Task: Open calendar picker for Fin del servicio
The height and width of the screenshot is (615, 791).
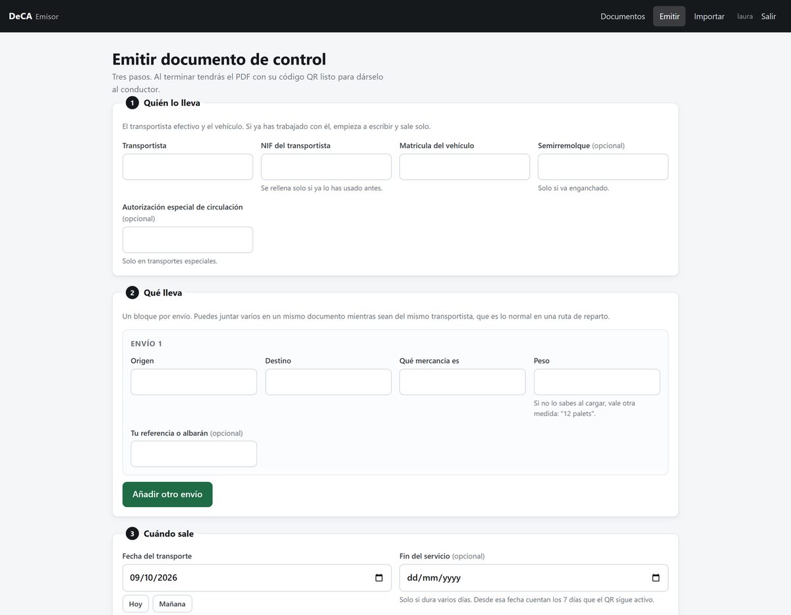Action: (x=656, y=578)
